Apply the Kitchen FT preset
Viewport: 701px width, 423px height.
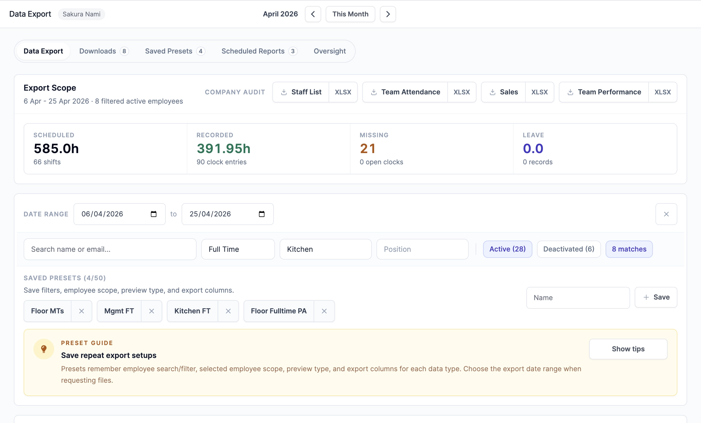coord(193,311)
